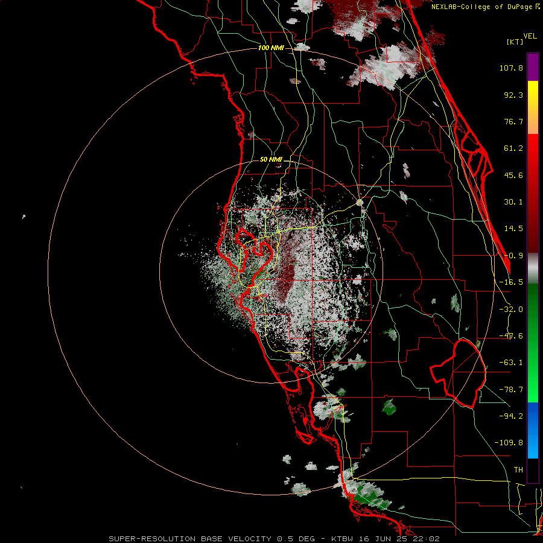Click the -63.1 velocity scale value

point(511,363)
